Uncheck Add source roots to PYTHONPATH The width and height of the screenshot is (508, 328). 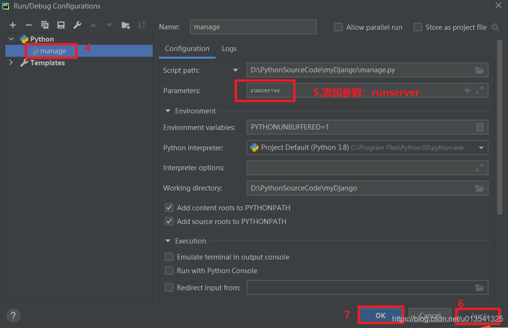click(169, 222)
